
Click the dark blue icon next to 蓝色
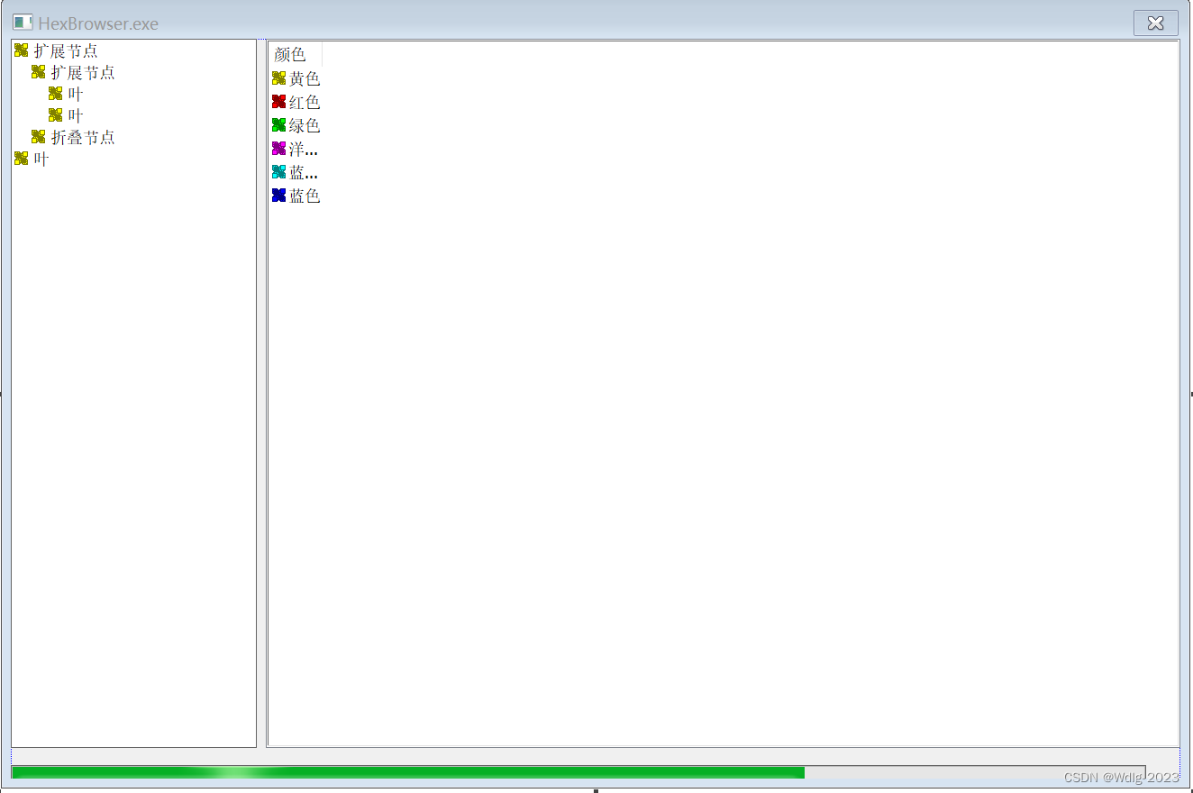click(x=279, y=196)
